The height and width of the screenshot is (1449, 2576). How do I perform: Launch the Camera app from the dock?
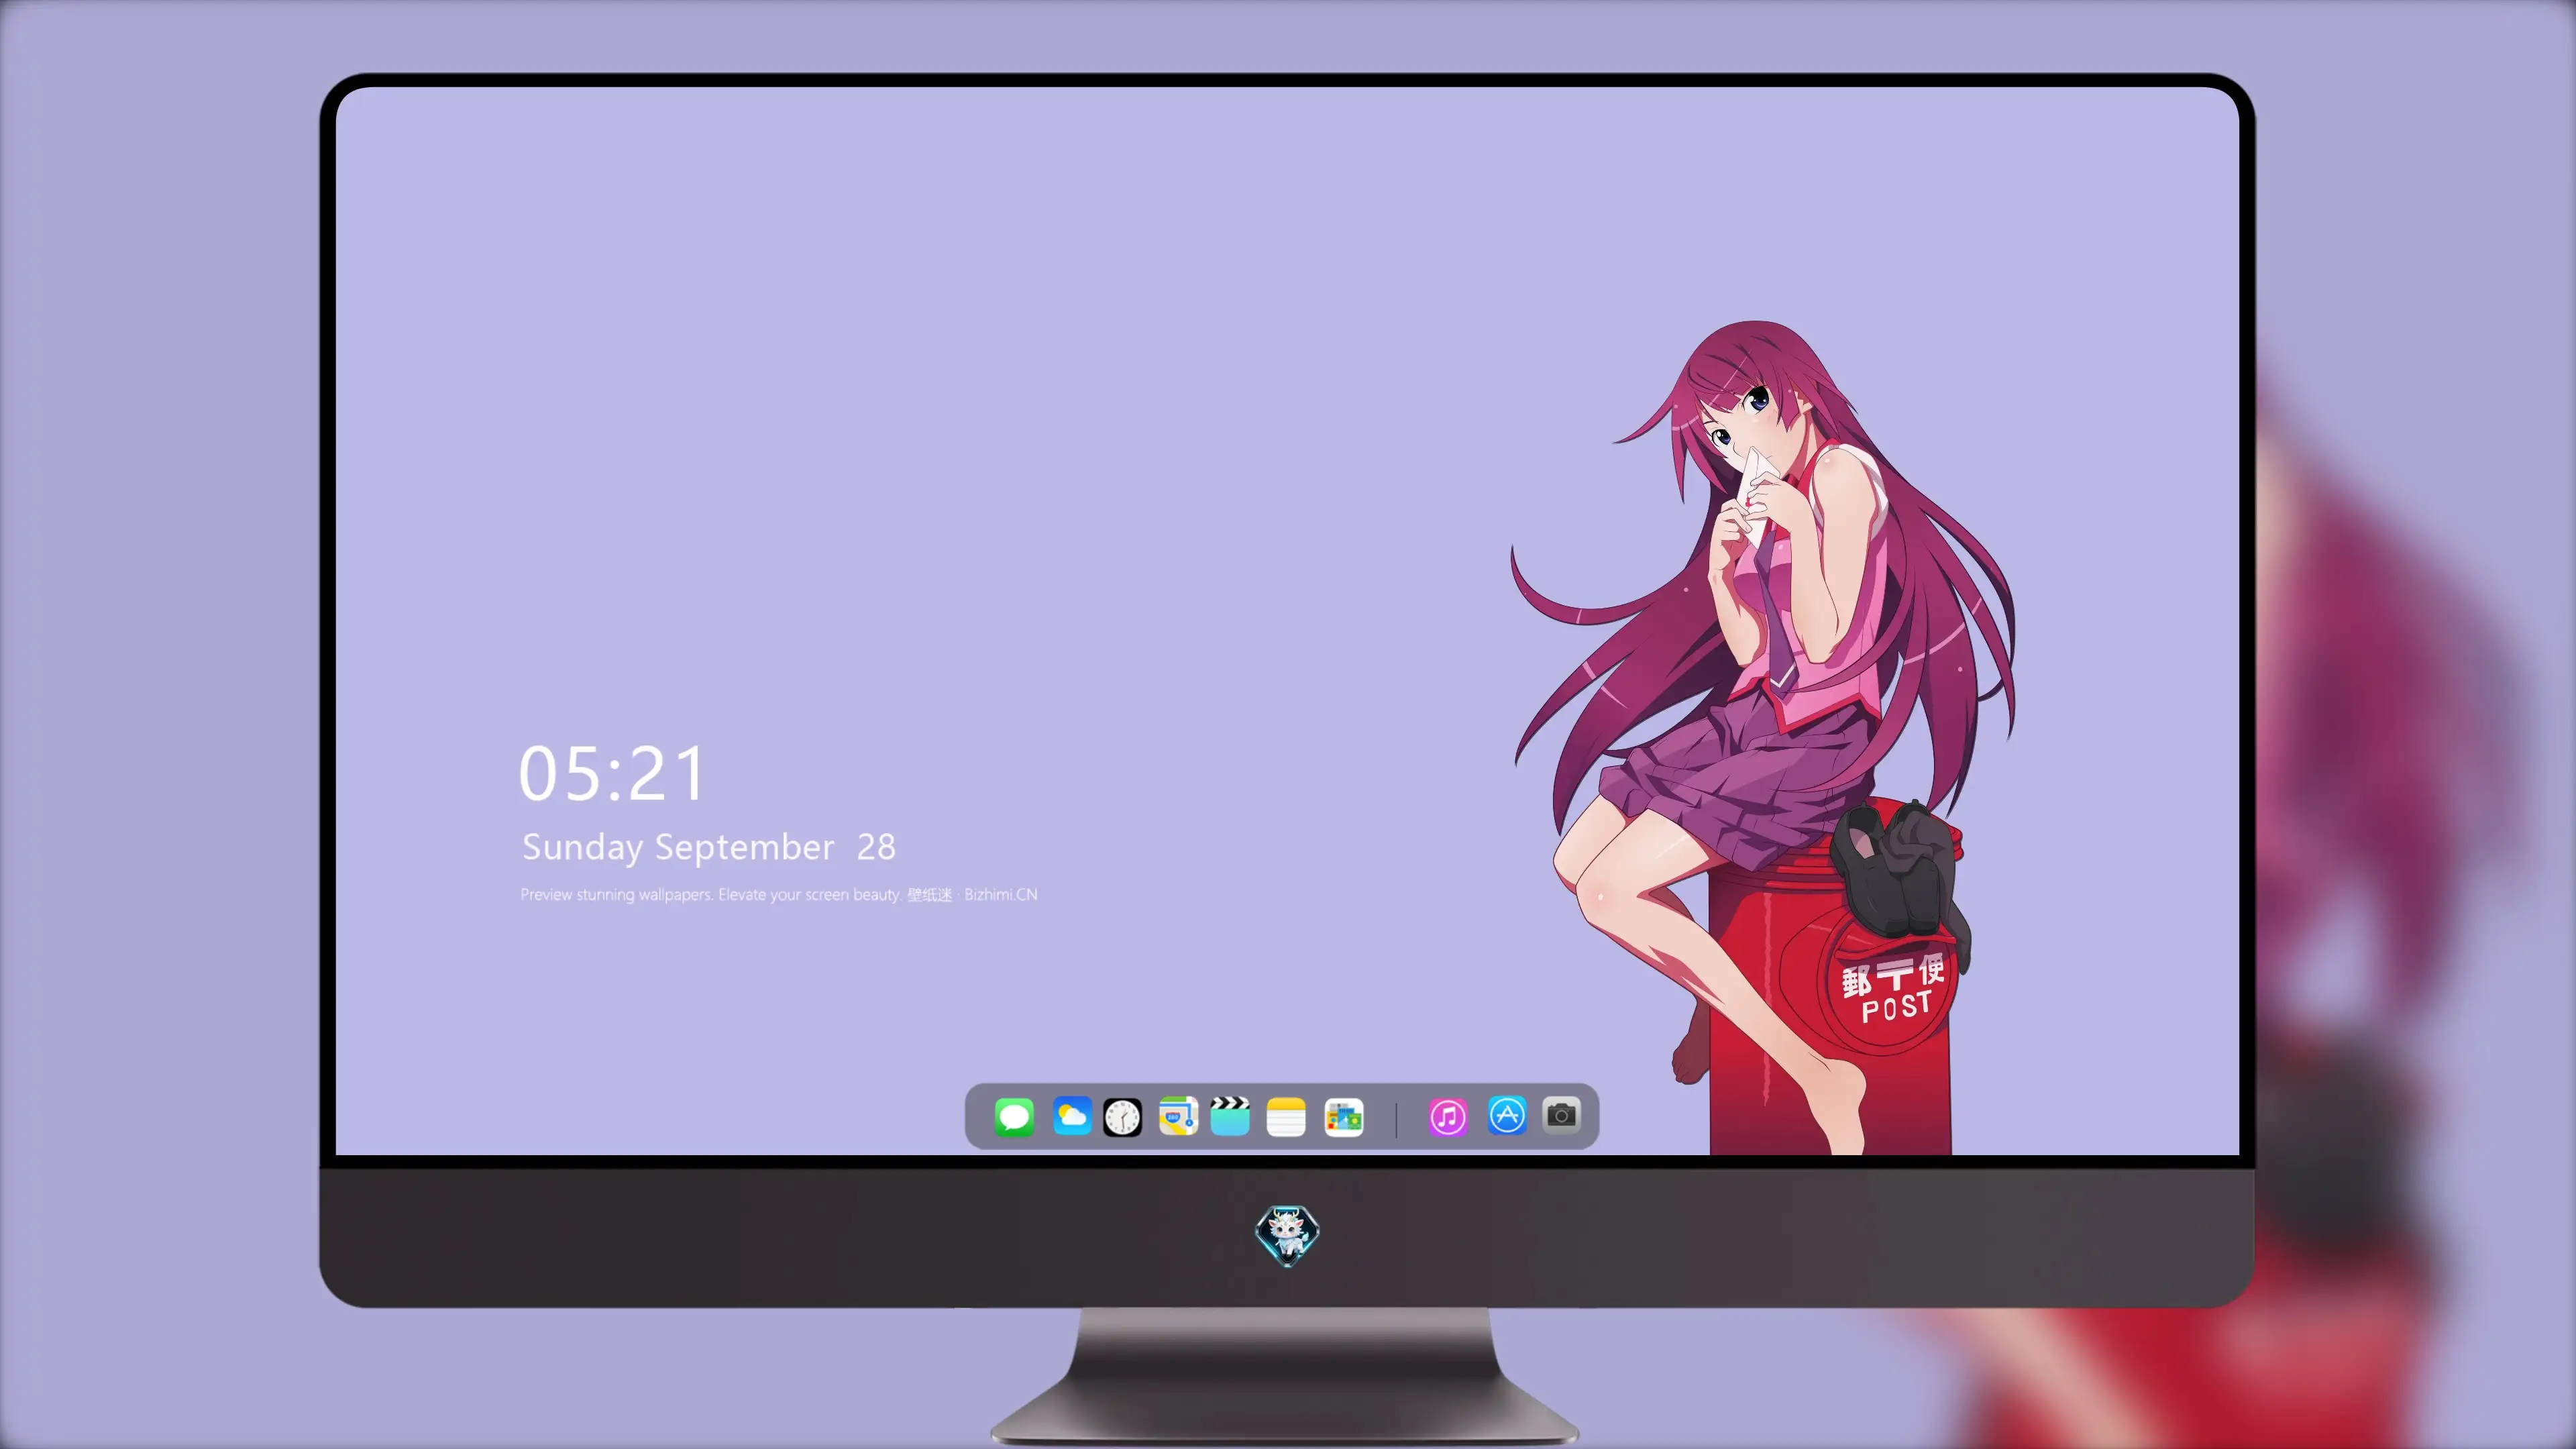click(x=1561, y=1114)
